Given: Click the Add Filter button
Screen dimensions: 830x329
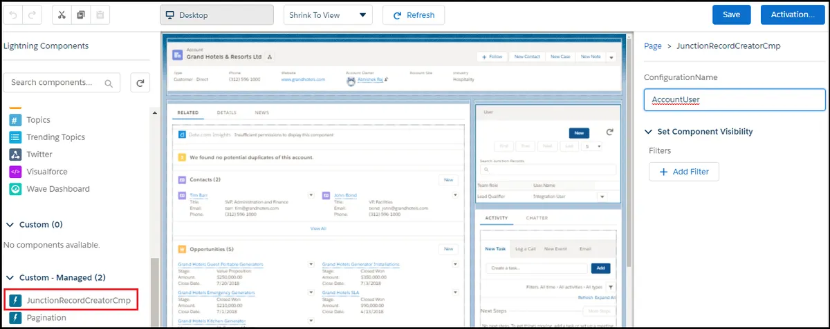Looking at the screenshot, I should pos(684,172).
